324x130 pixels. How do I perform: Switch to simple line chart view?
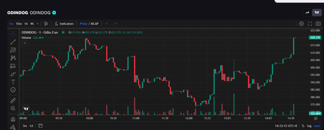307,13
